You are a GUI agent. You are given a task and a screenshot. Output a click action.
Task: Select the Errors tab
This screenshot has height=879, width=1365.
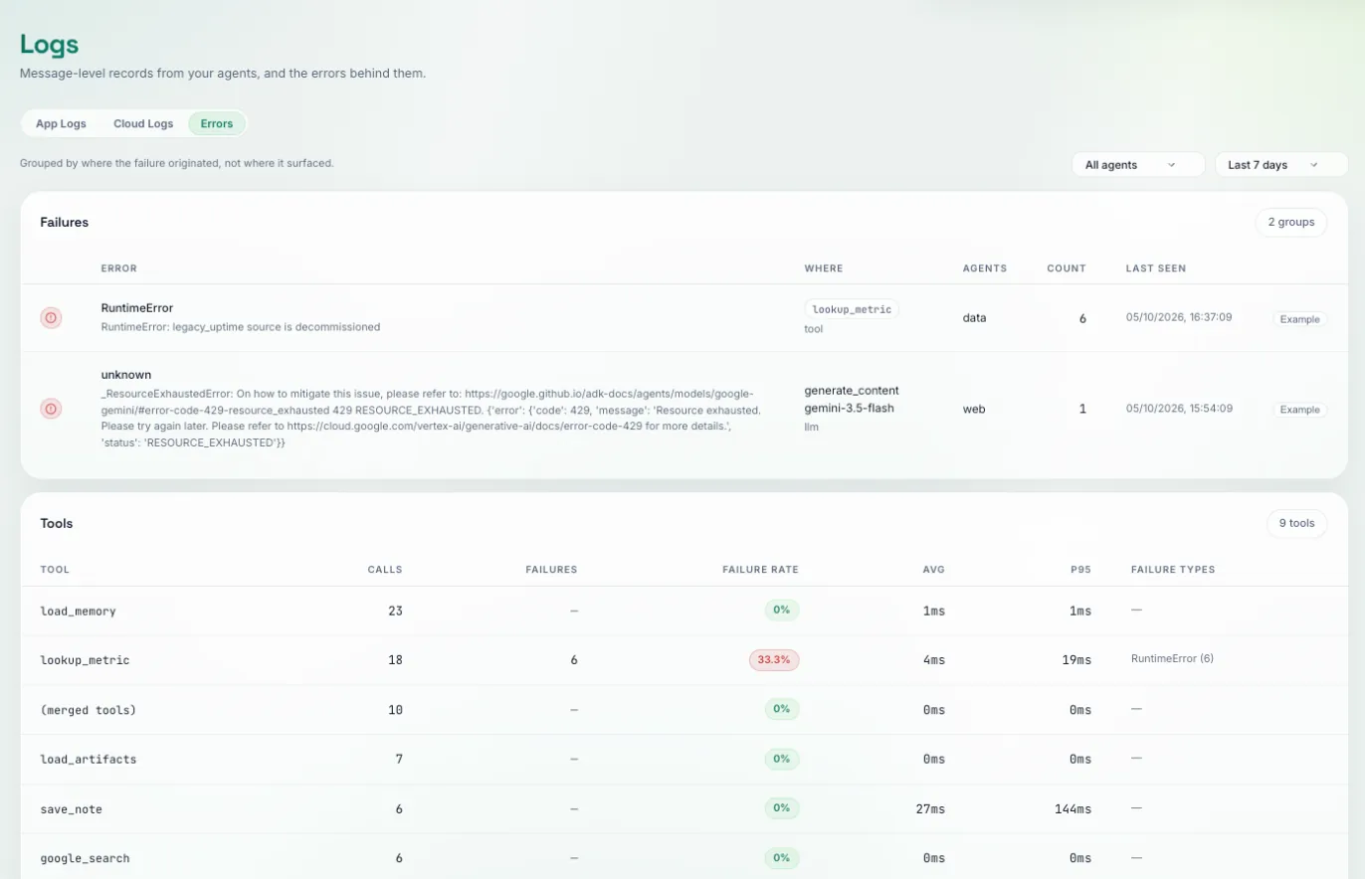click(216, 124)
